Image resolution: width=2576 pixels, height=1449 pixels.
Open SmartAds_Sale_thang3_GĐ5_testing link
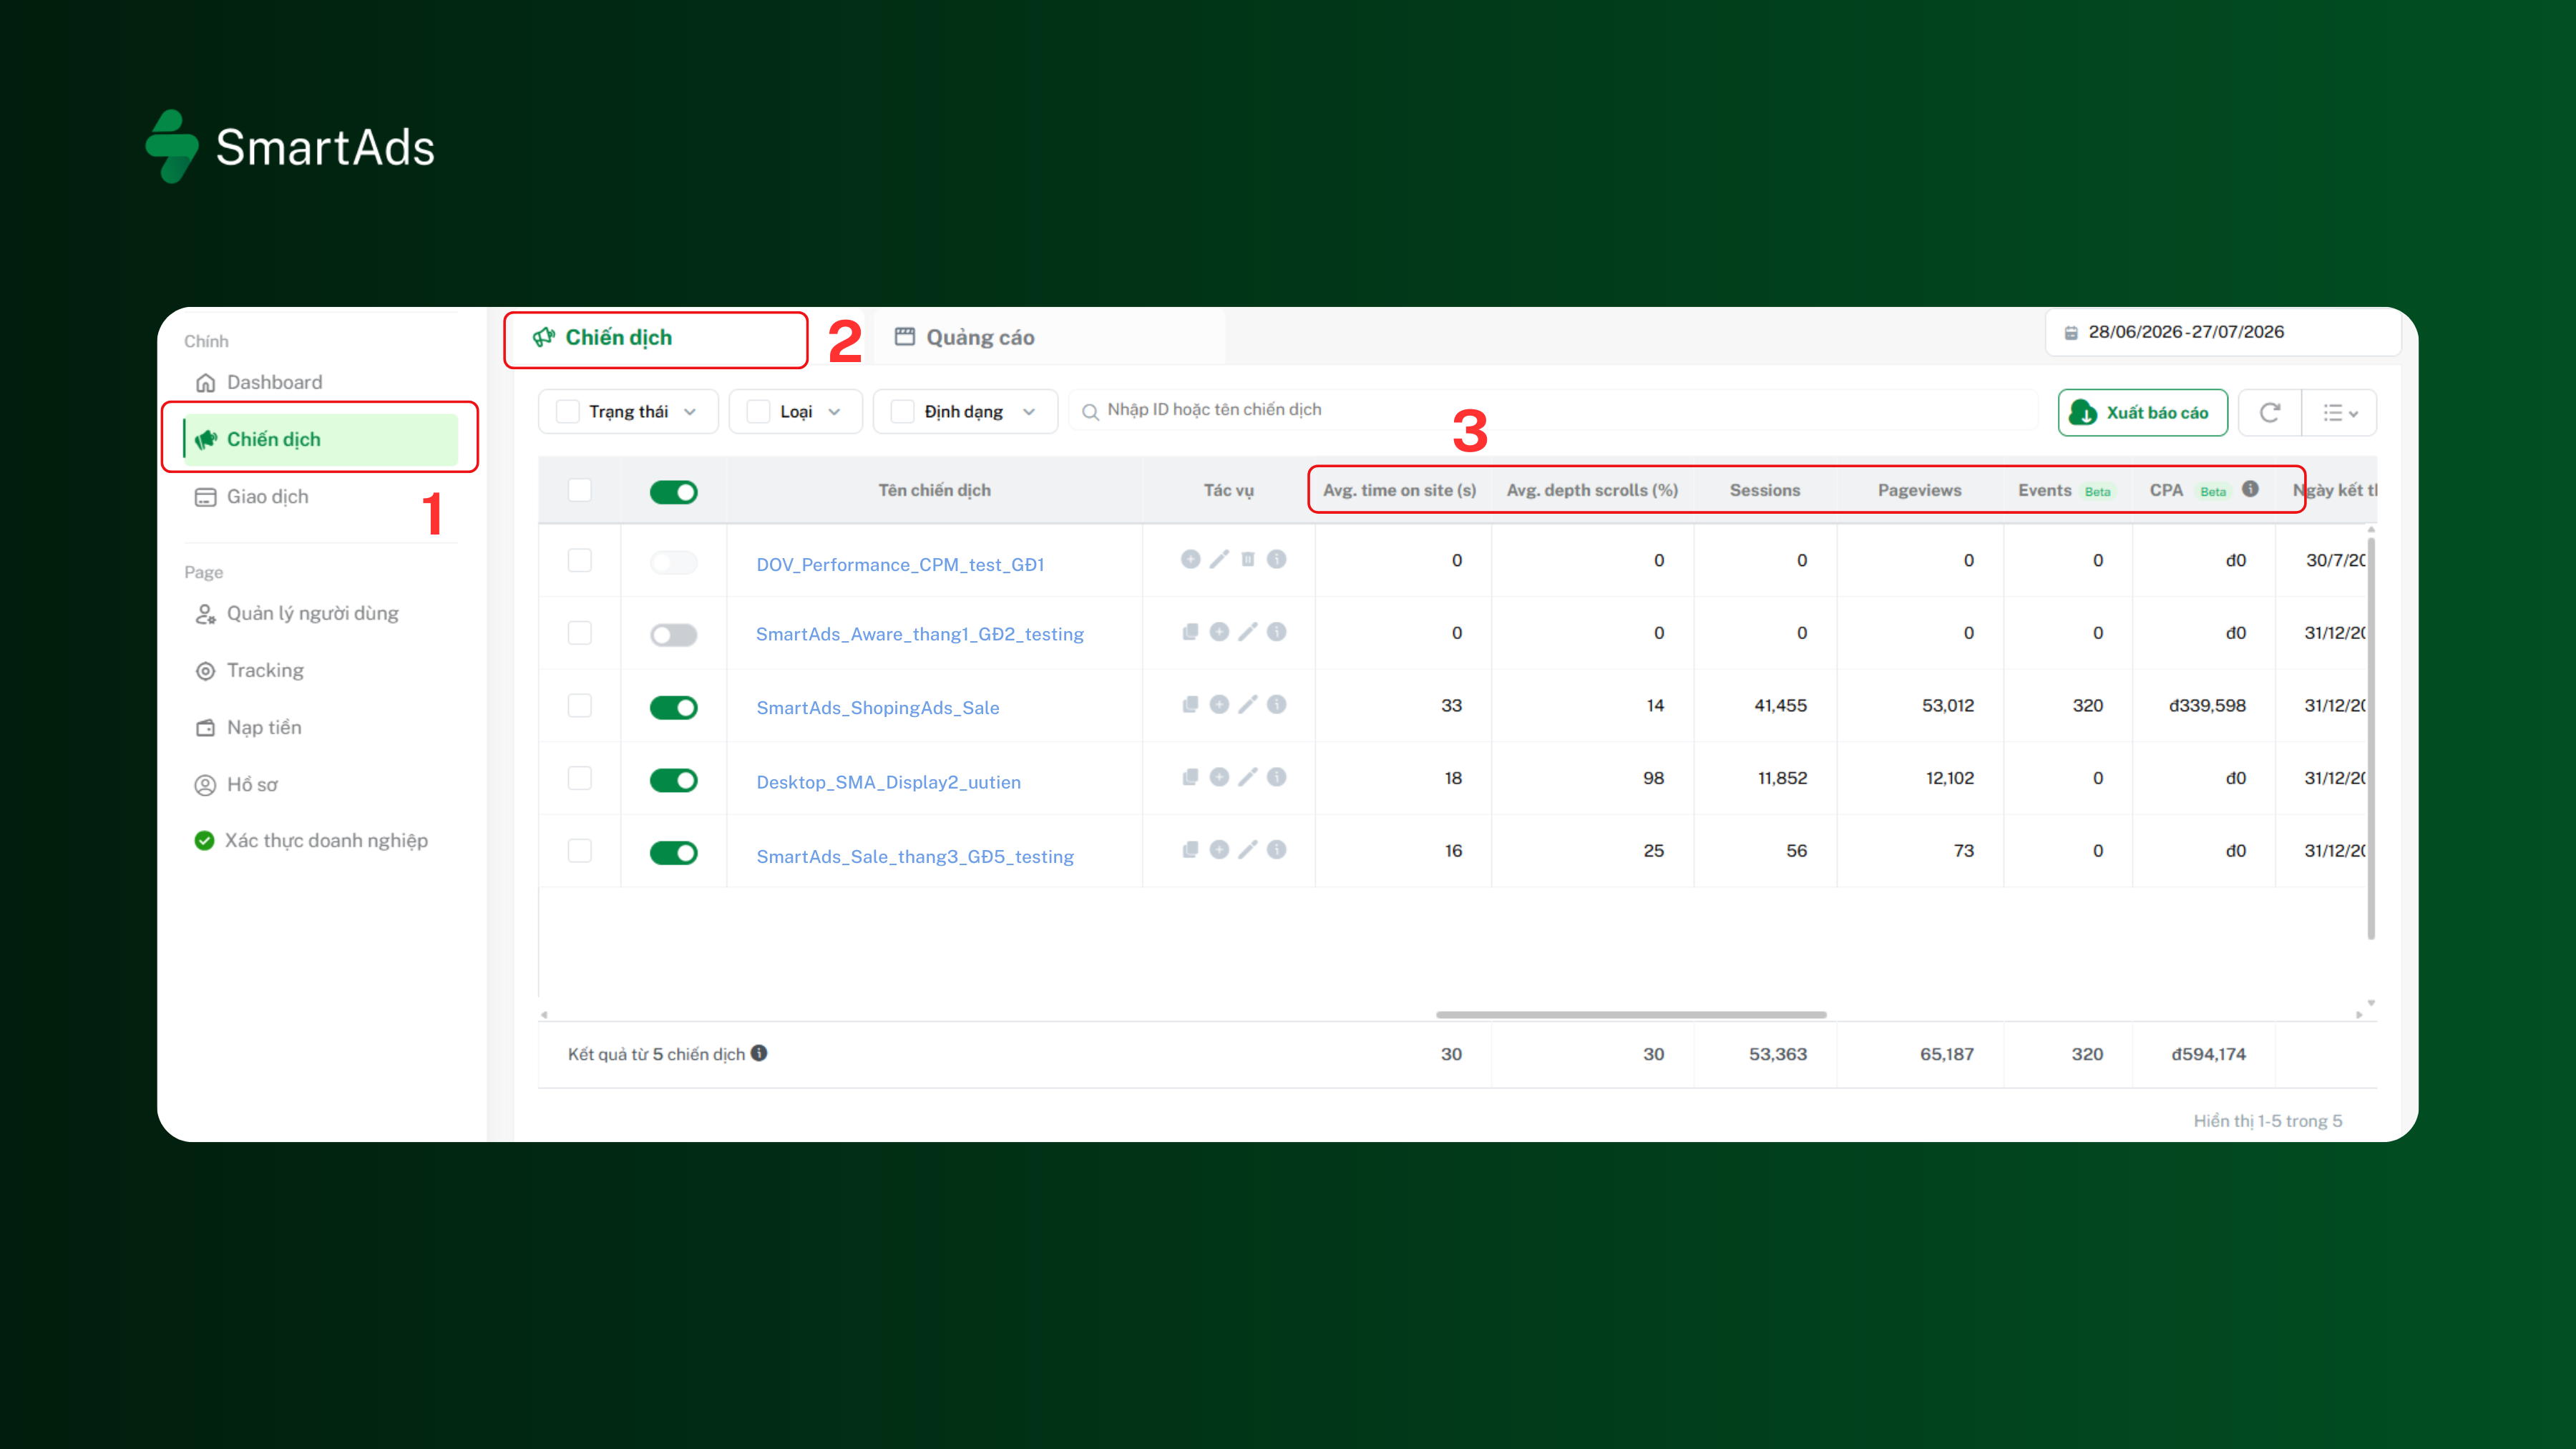click(x=914, y=856)
